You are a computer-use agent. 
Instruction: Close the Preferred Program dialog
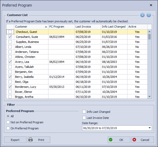click(151, 5)
